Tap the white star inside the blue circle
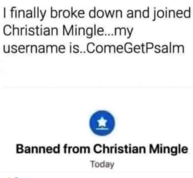The image size is (193, 178). [102, 123]
